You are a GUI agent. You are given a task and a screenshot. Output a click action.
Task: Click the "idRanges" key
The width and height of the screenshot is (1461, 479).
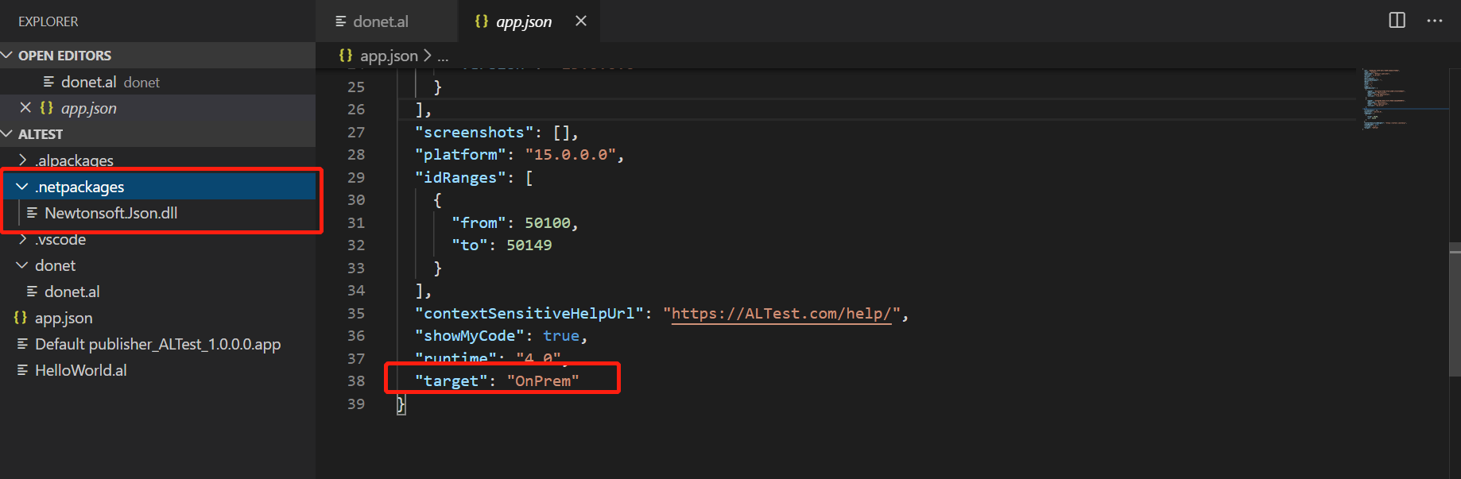point(460,178)
